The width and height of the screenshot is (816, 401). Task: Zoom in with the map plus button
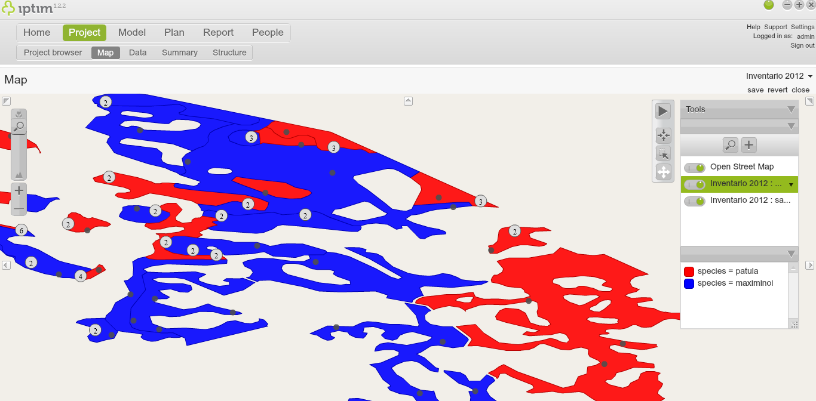pyautogui.click(x=19, y=191)
